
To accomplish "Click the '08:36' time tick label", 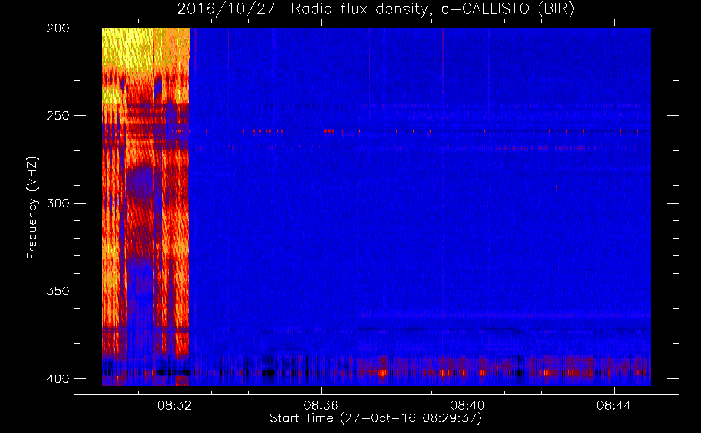I will point(321,406).
